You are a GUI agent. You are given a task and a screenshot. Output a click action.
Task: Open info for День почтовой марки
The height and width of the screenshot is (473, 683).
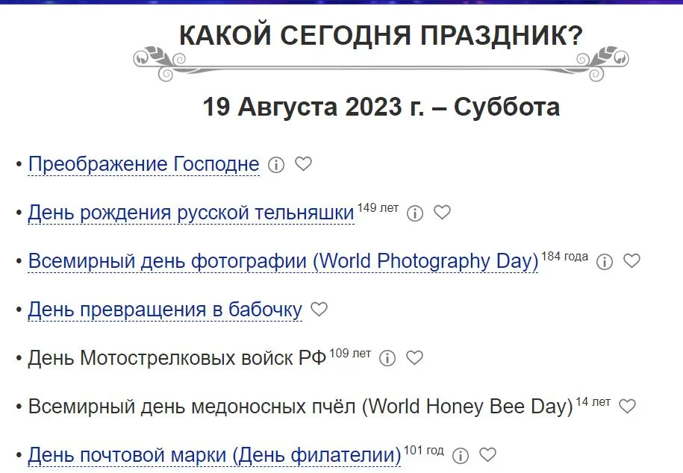(463, 453)
